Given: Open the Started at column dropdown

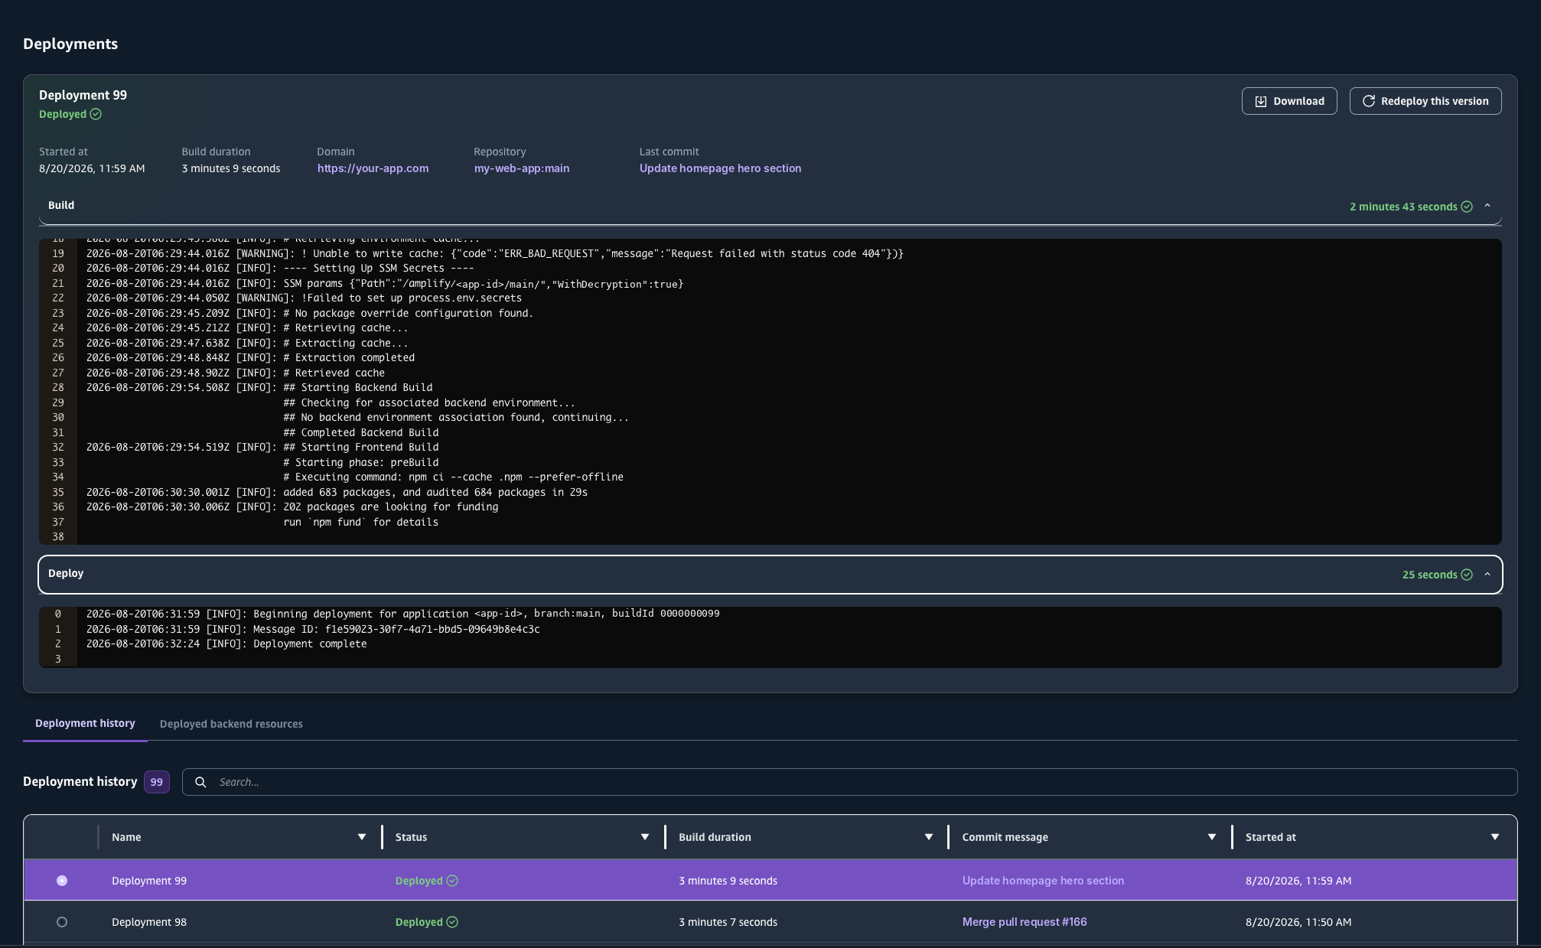Looking at the screenshot, I should (1495, 837).
